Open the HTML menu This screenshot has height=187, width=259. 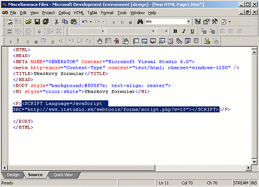tap(79, 13)
